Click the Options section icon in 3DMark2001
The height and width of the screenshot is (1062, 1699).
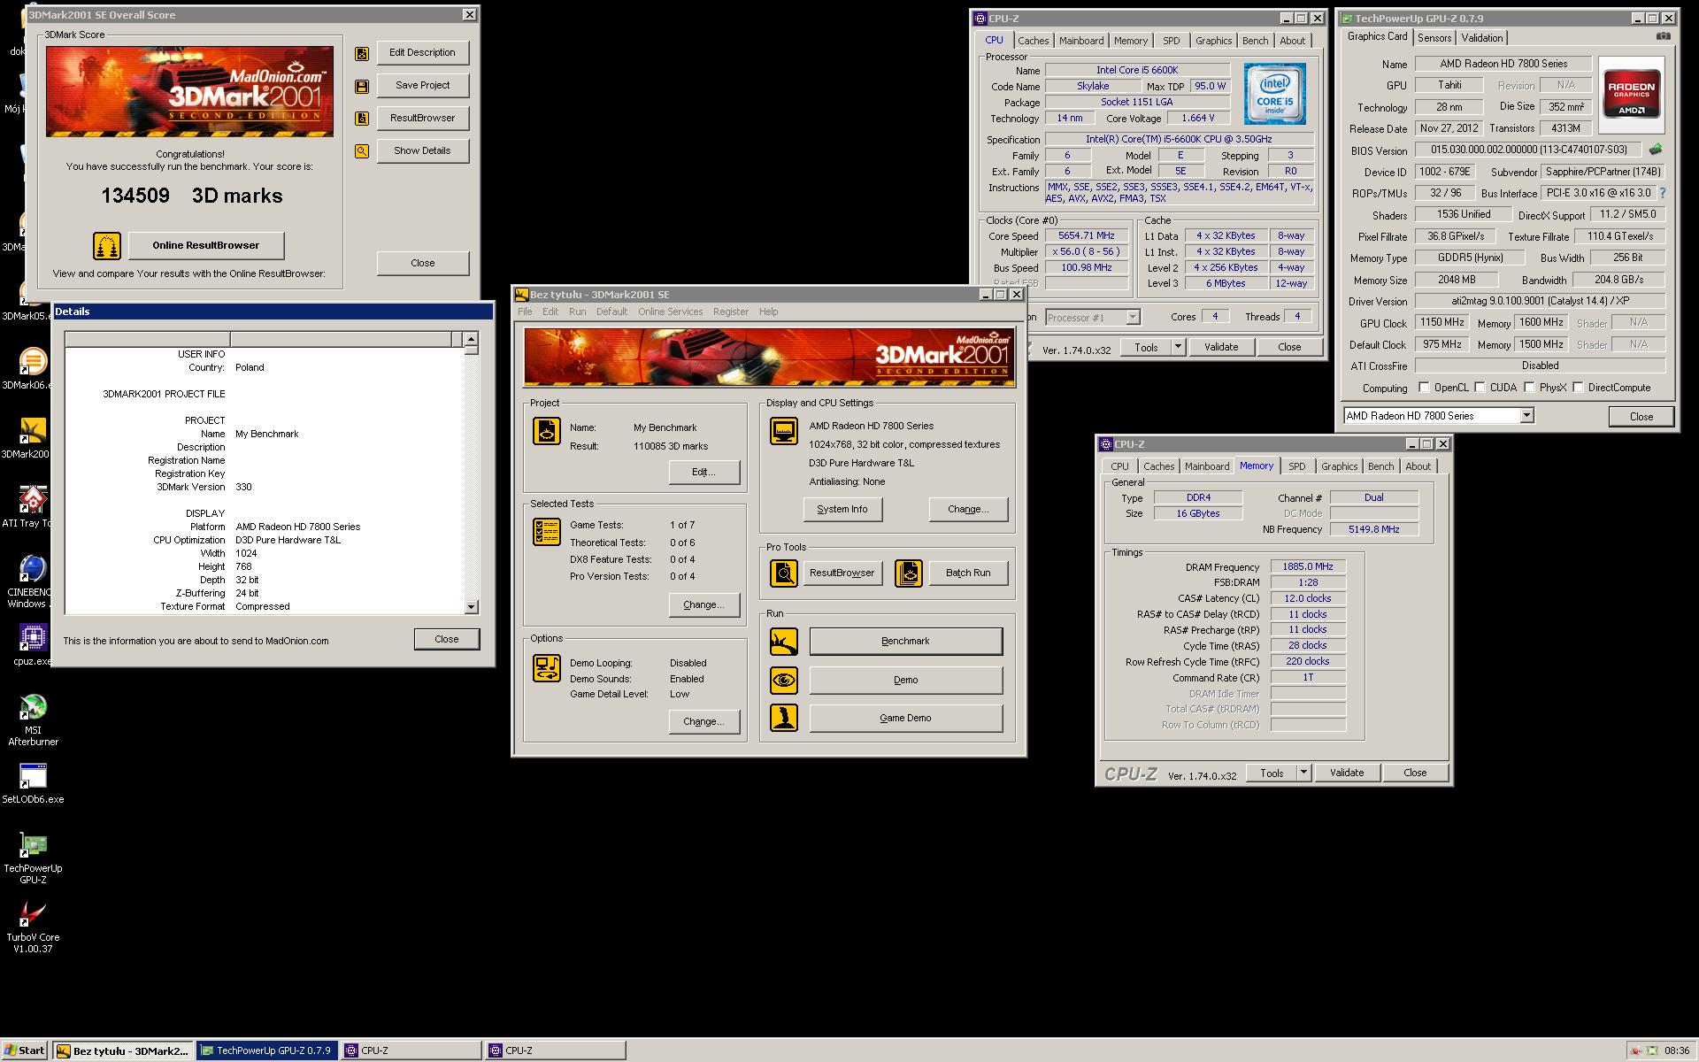click(x=547, y=668)
